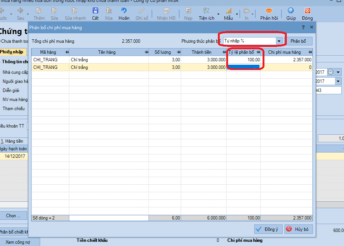Open Giúp help icon
Screen dimensions: 344x246
(291, 11)
